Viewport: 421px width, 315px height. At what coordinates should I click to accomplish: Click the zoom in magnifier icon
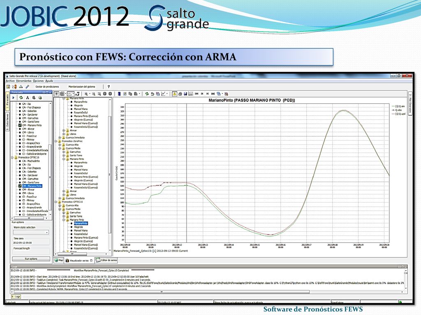click(86, 94)
